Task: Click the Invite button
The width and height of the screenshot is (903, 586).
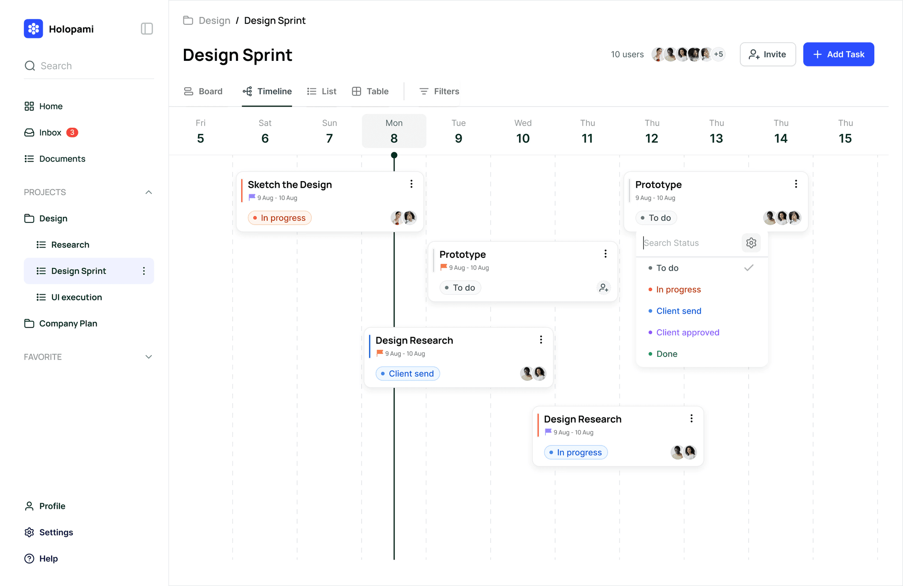Action: click(x=768, y=54)
